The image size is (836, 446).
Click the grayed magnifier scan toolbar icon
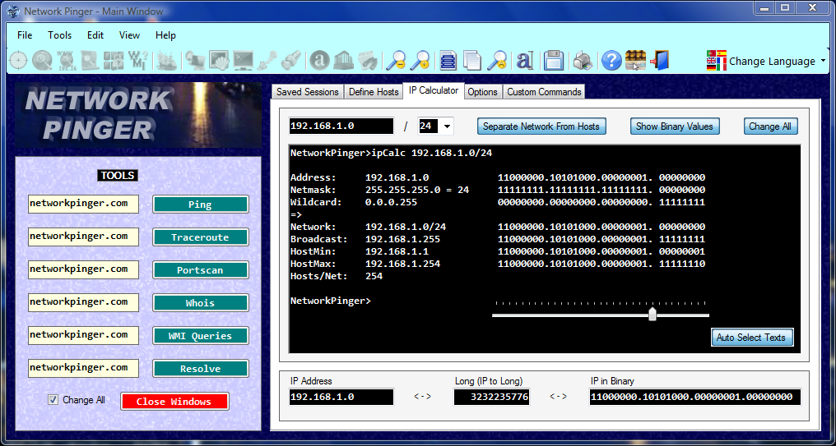tap(42, 60)
